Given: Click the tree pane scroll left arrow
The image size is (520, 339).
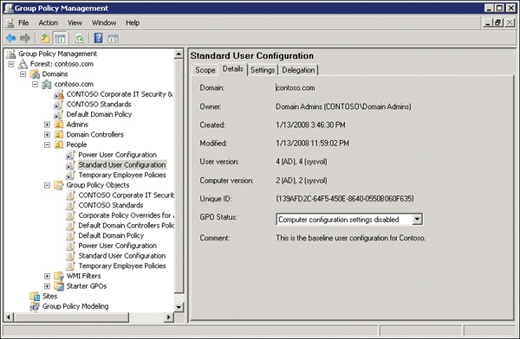Looking at the screenshot, I should click(x=9, y=317).
